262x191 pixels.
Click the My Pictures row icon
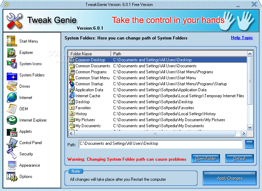pyautogui.click(x=72, y=120)
